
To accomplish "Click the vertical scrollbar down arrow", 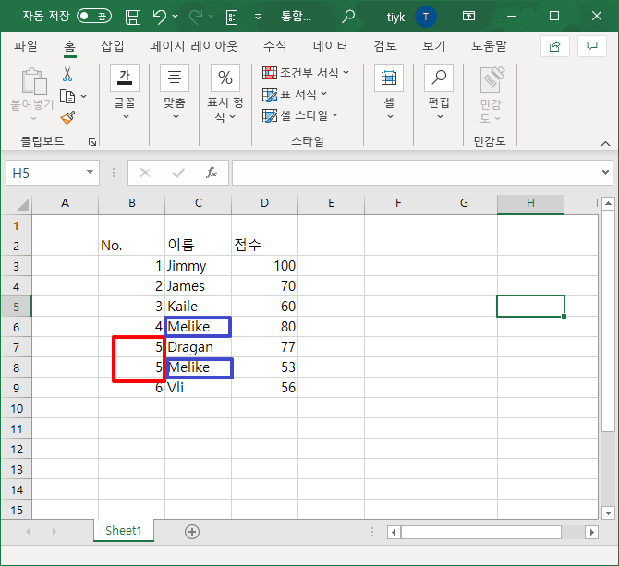I will click(608, 513).
